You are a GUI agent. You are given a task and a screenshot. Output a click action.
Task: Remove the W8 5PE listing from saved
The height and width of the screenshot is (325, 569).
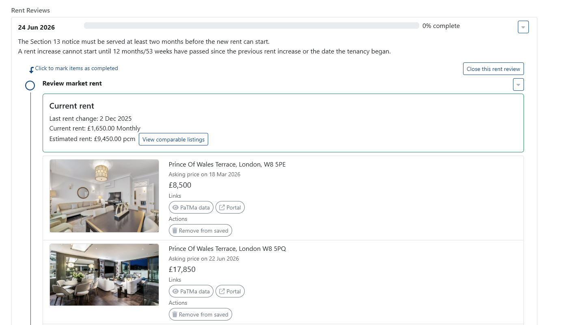200,231
